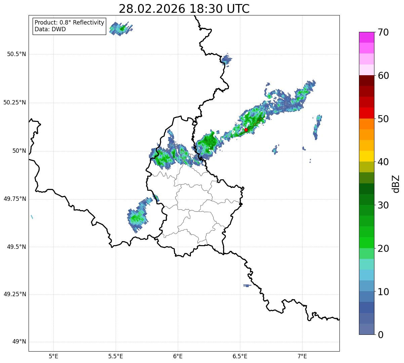The width and height of the screenshot is (404, 363).
Task: Click the longitude label '5°E'
Action: 53,356
